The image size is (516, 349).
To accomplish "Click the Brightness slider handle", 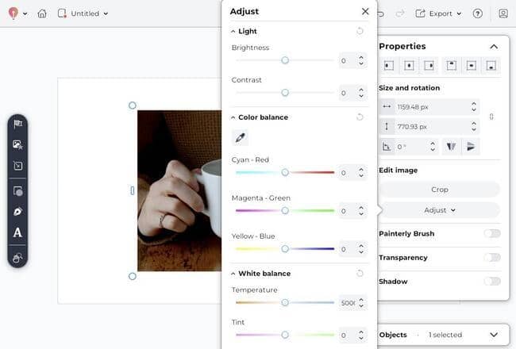I will [285, 60].
